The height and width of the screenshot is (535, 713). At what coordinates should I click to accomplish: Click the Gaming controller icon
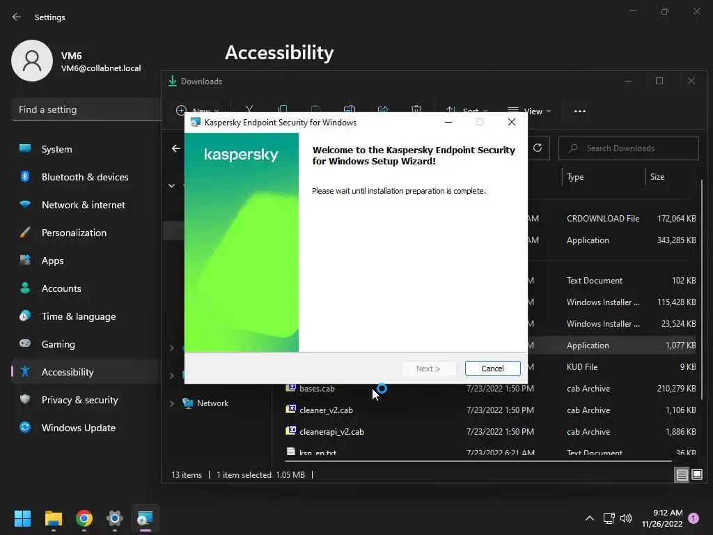[x=25, y=343]
